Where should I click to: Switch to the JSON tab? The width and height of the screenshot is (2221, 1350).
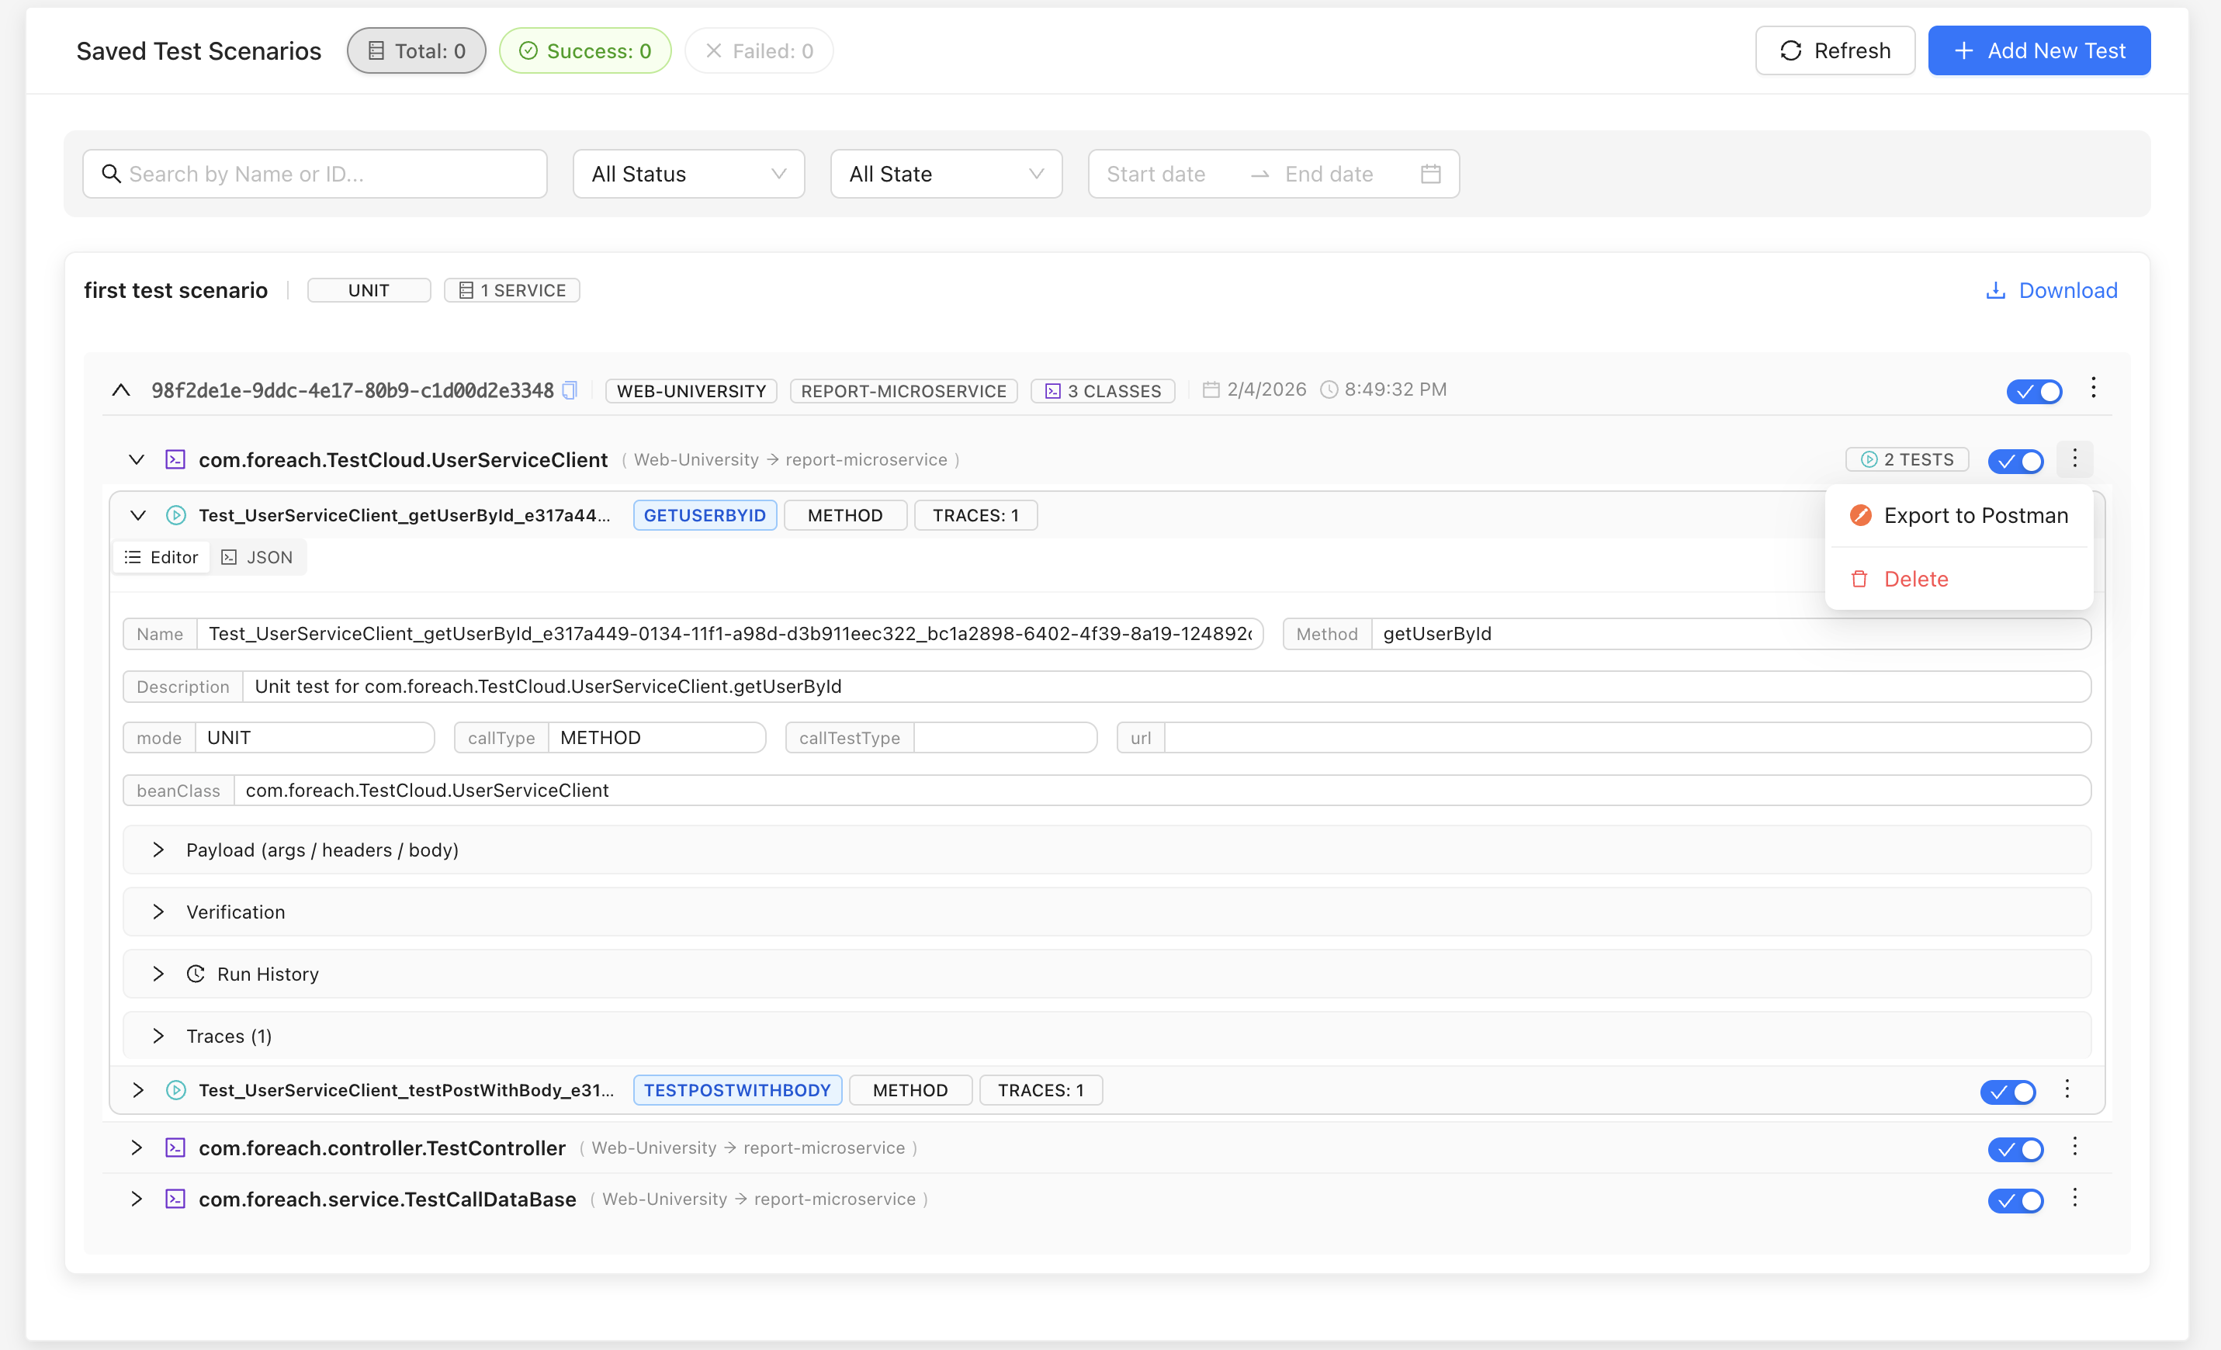257,556
